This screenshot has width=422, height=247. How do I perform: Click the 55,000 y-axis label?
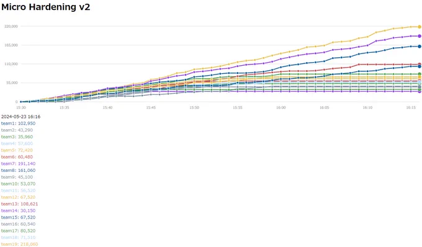click(x=12, y=83)
